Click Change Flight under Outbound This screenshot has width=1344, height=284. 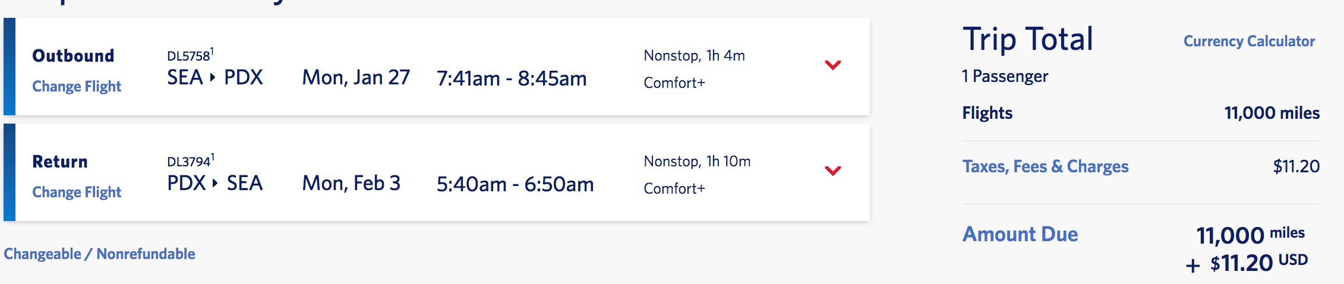77,87
